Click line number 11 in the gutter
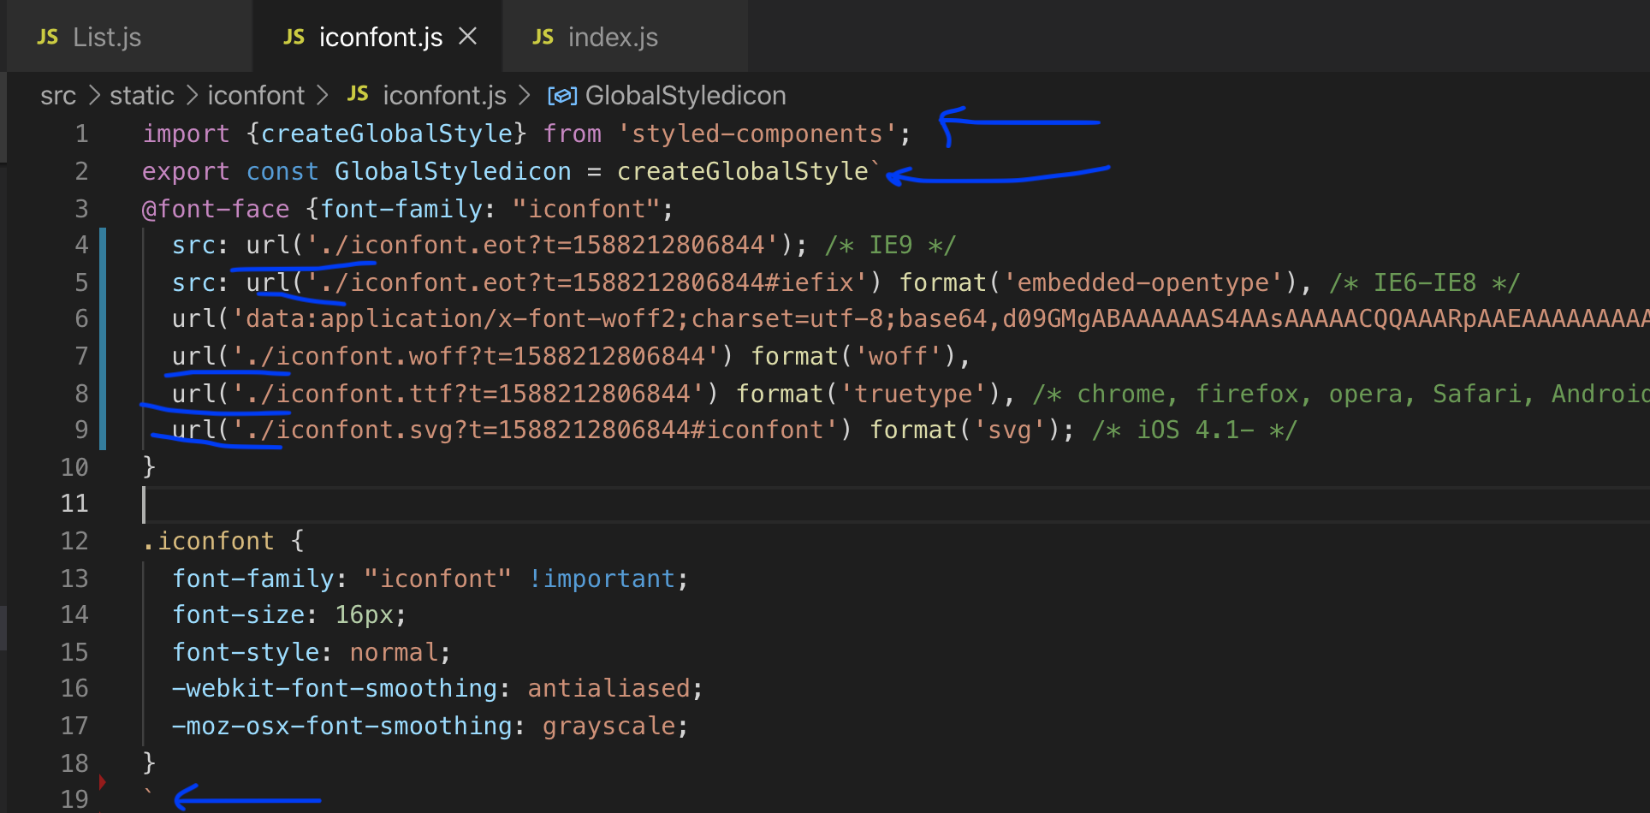Image resolution: width=1650 pixels, height=813 pixels. pyautogui.click(x=74, y=503)
